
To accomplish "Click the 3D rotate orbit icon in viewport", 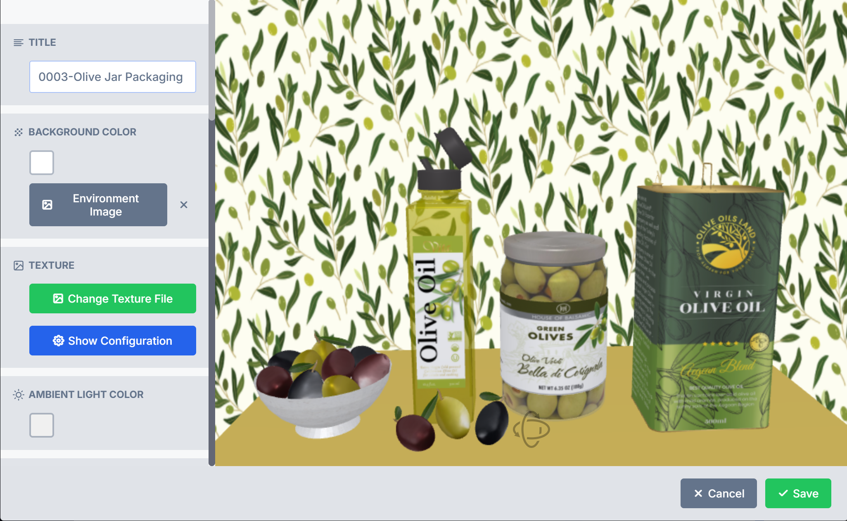I will [531, 429].
